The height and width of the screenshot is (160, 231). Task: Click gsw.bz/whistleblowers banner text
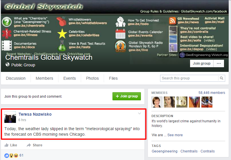[88, 23]
